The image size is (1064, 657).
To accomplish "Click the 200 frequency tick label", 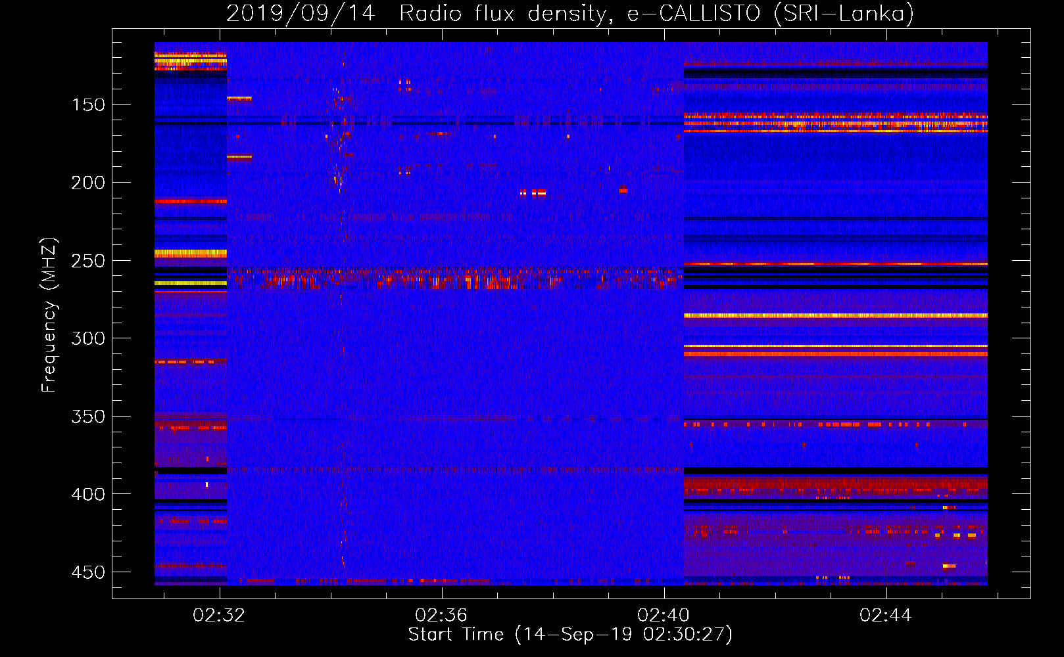I will pyautogui.click(x=88, y=183).
